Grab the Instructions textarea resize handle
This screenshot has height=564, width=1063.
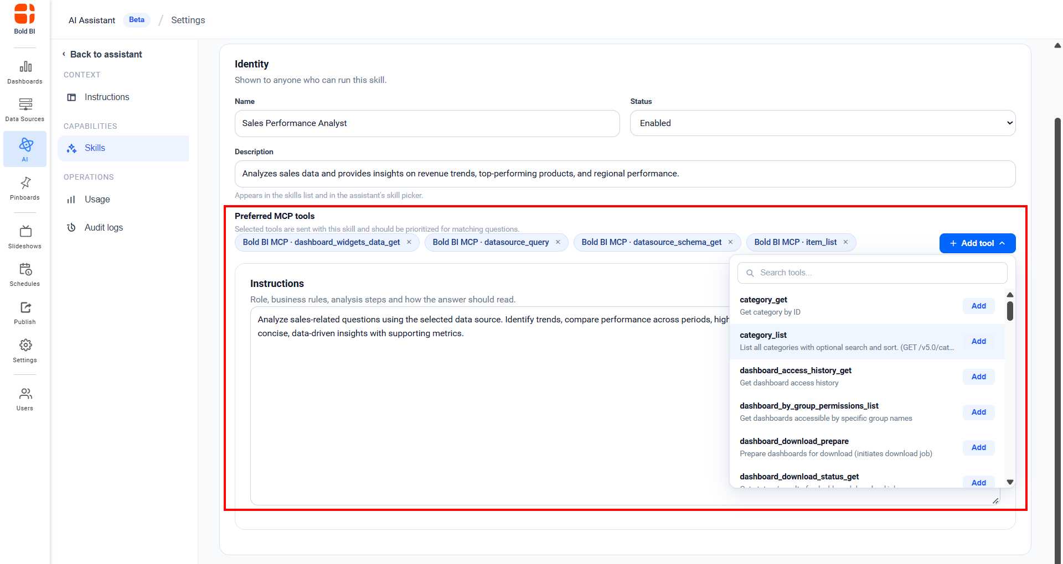[x=995, y=500]
